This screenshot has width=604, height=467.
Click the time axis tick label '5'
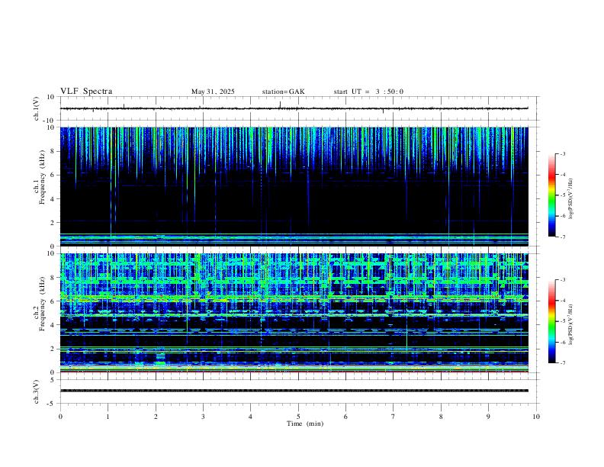pyautogui.click(x=298, y=417)
